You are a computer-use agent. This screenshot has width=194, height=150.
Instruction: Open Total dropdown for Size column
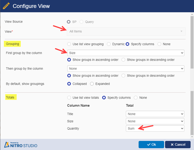click(x=155, y=121)
